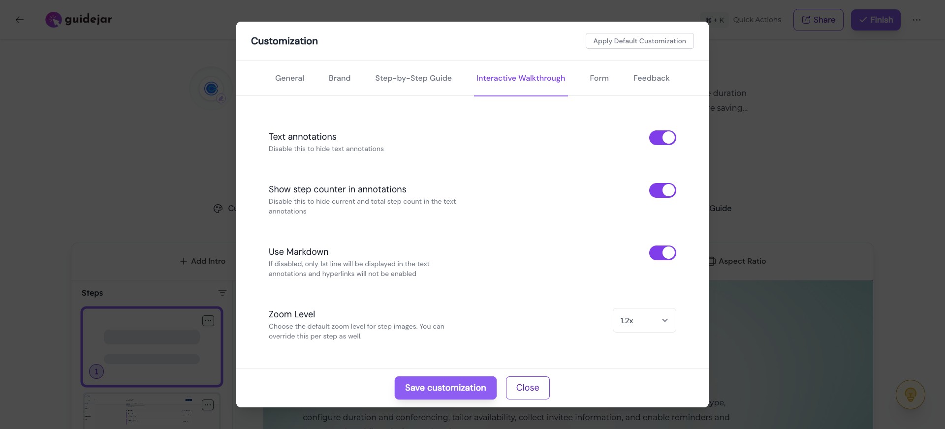The image size is (945, 429).
Task: Select the Brand tab
Action: tap(340, 78)
